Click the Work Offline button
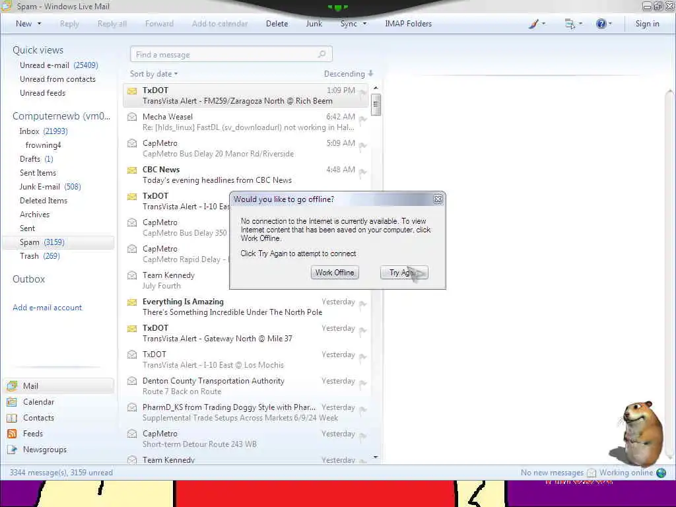The image size is (676, 507). tap(335, 273)
